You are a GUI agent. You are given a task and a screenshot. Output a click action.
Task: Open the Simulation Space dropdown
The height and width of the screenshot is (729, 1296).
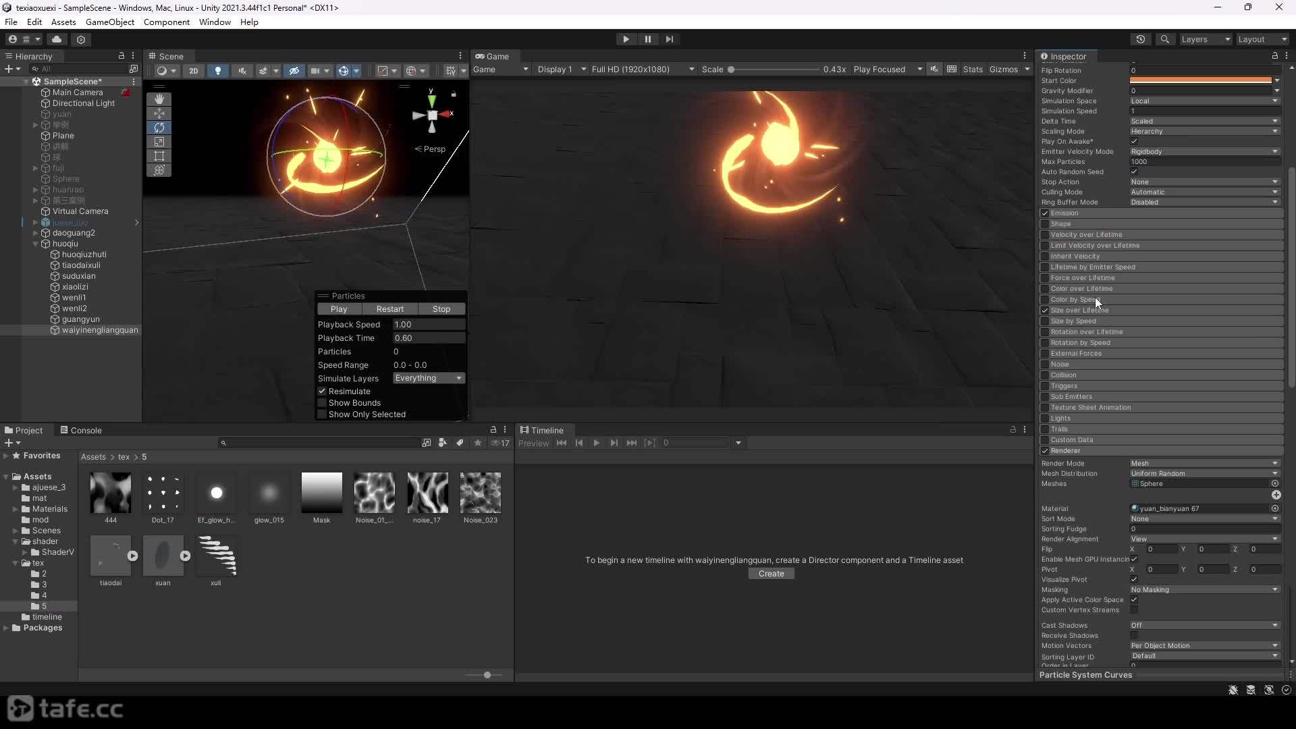(x=1205, y=101)
